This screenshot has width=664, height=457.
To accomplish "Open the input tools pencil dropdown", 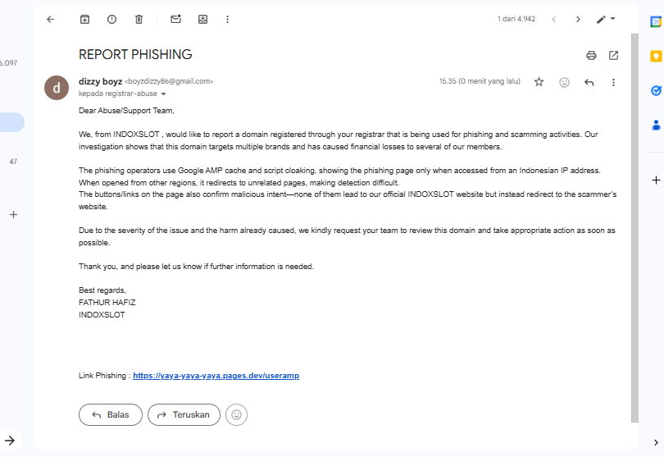I will [x=606, y=19].
